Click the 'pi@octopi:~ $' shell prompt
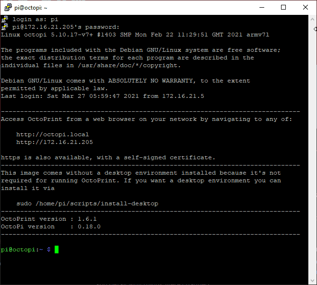Viewport: 317px width, 285px height. click(26, 250)
